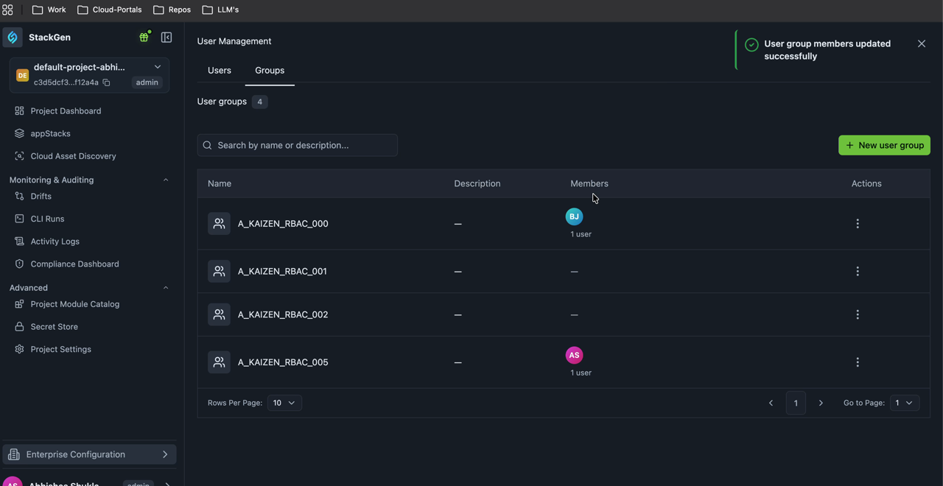Go to the next page arrow
The height and width of the screenshot is (486, 943).
pyautogui.click(x=821, y=403)
